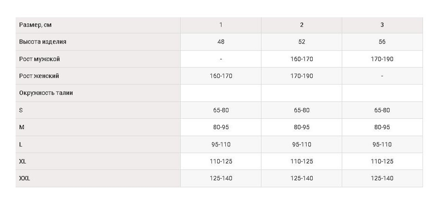The image size is (436, 202).
Task: Select waist 95-110 in column 3
Action: (x=382, y=145)
